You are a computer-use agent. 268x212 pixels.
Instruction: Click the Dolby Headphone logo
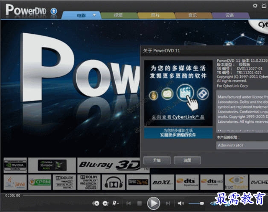(x=114, y=182)
